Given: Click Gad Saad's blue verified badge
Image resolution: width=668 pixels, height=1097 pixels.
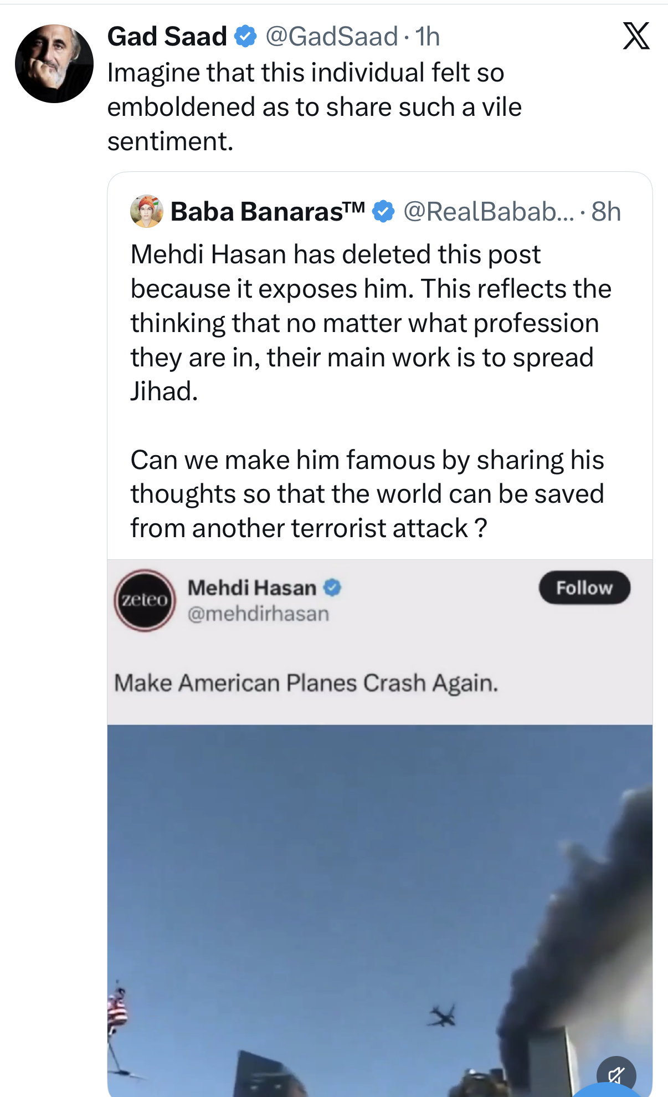Looking at the screenshot, I should tap(245, 37).
